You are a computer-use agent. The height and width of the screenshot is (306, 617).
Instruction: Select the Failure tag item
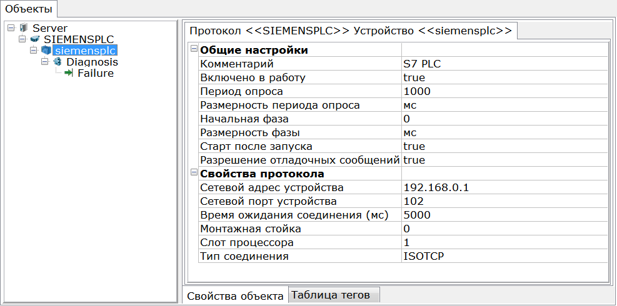pyautogui.click(x=96, y=73)
